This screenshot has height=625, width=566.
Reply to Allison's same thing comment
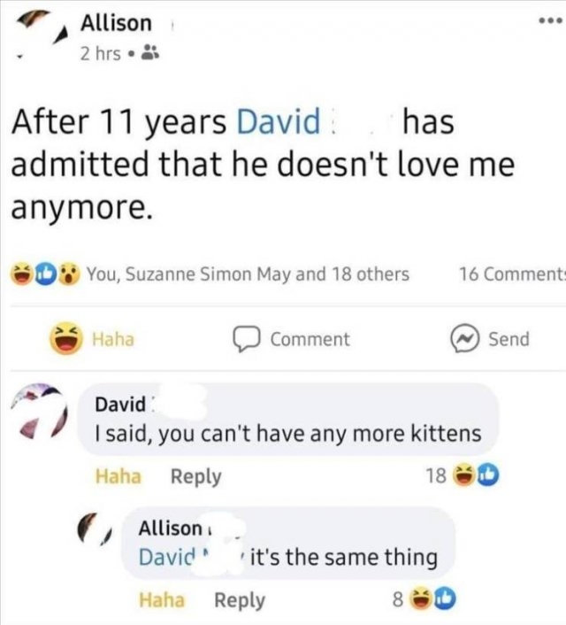click(x=239, y=599)
